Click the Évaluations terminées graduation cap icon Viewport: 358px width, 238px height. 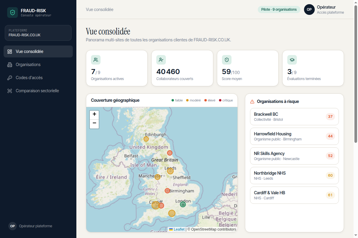[292, 60]
